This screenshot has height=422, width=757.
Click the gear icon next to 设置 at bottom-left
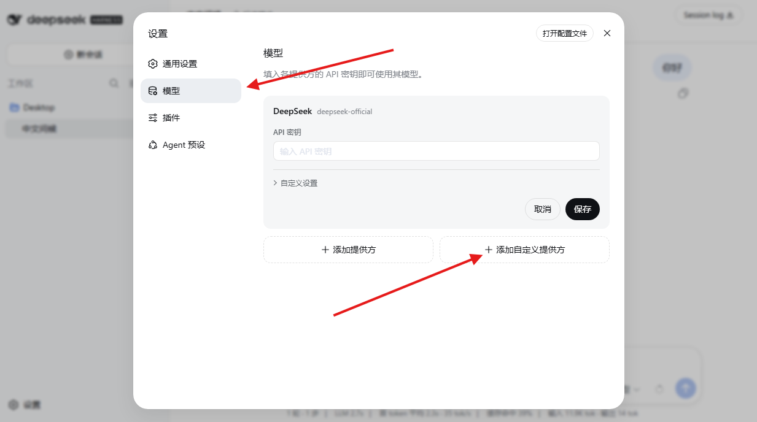pyautogui.click(x=14, y=405)
